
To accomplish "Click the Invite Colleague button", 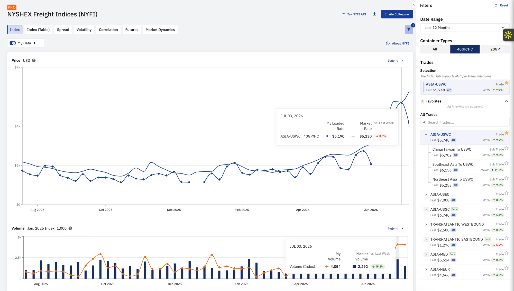I will click(x=397, y=14).
